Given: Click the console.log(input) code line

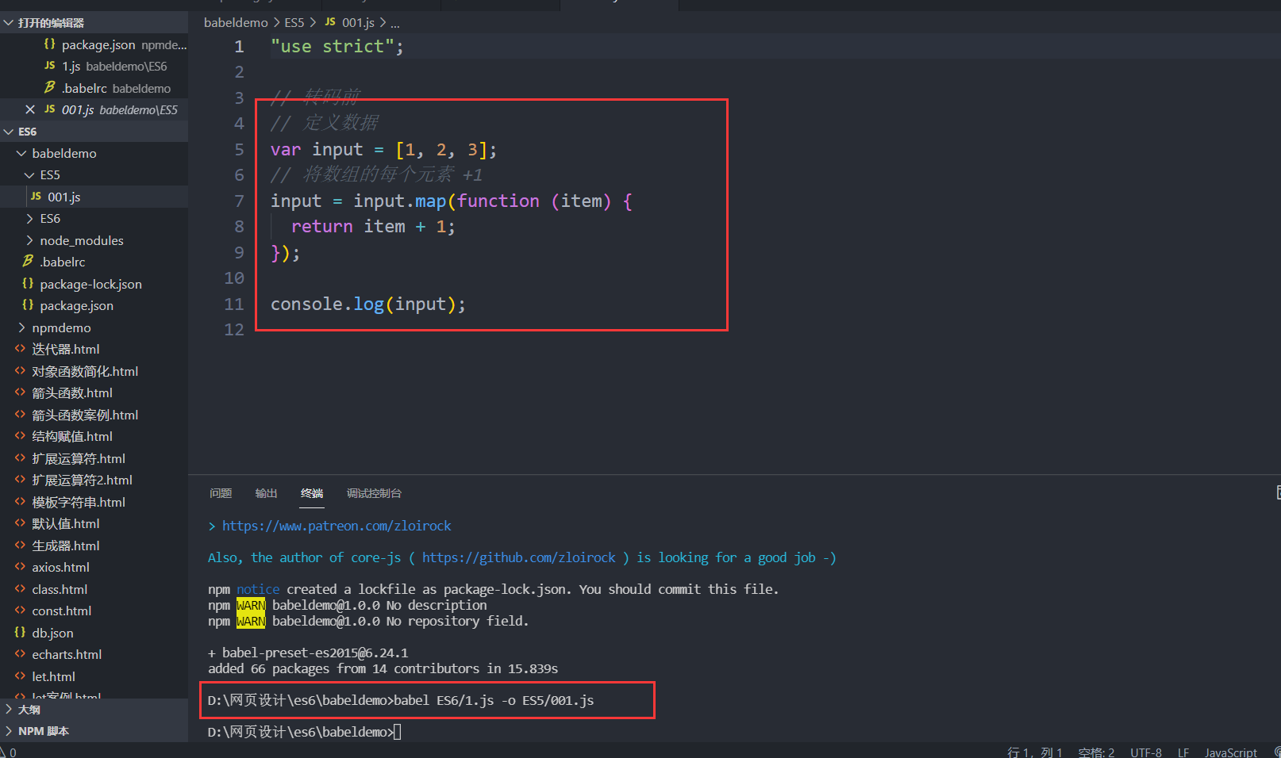Looking at the screenshot, I should (367, 304).
